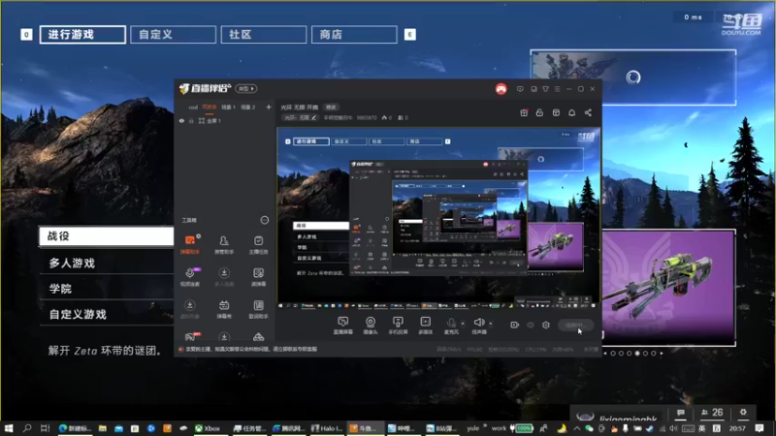Click the red gamepad avatar icon
This screenshot has height=436, width=776.
[x=501, y=89]
